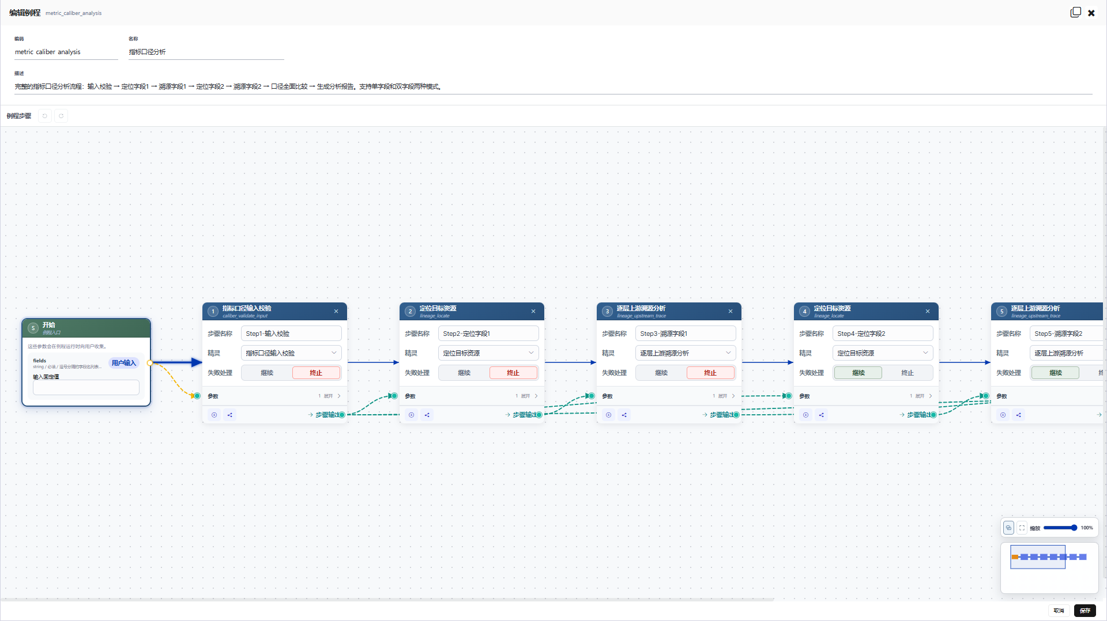Expand 参数 section in step 2

[527, 396]
